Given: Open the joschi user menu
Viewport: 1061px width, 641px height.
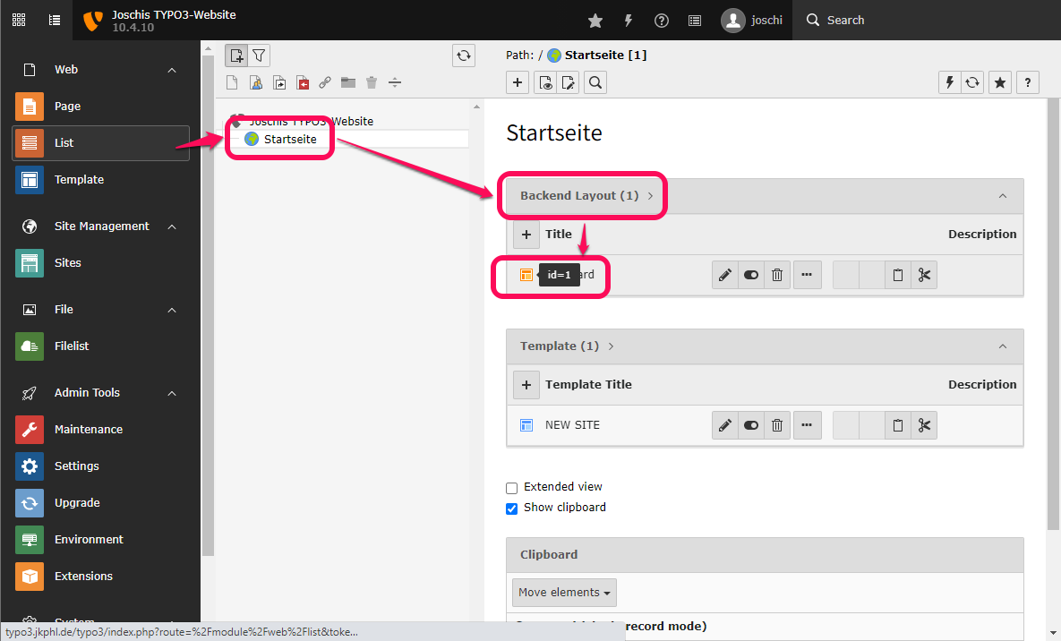Looking at the screenshot, I should tap(752, 20).
